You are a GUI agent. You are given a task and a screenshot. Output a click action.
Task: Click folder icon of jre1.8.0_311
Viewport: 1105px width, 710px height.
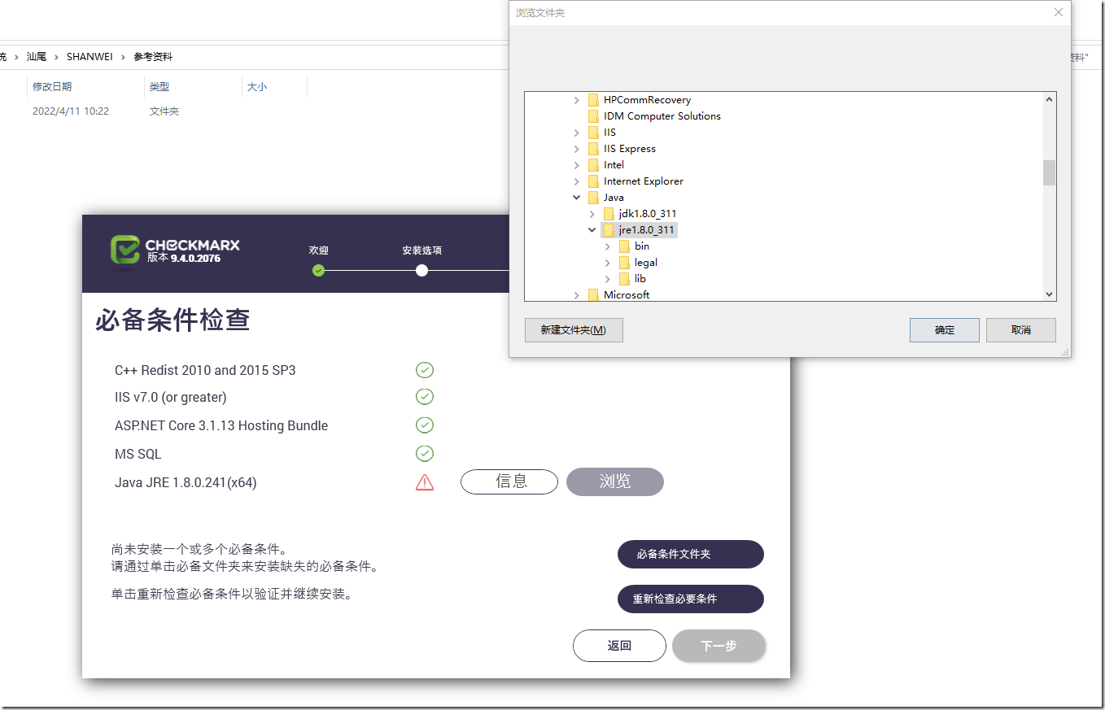609,230
